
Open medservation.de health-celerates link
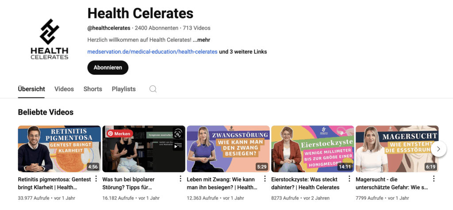coord(152,52)
